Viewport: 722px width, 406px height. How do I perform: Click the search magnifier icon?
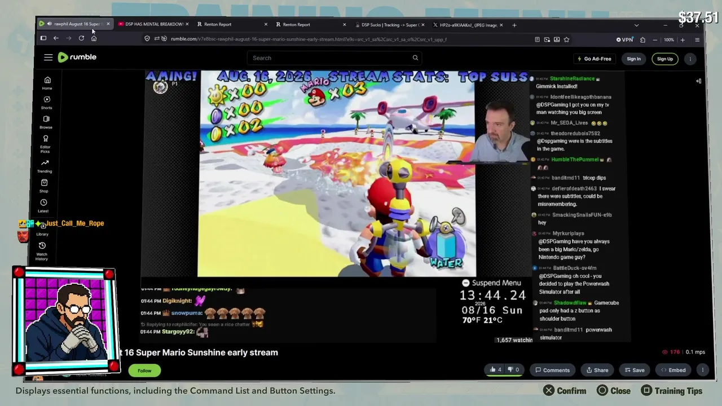[415, 58]
